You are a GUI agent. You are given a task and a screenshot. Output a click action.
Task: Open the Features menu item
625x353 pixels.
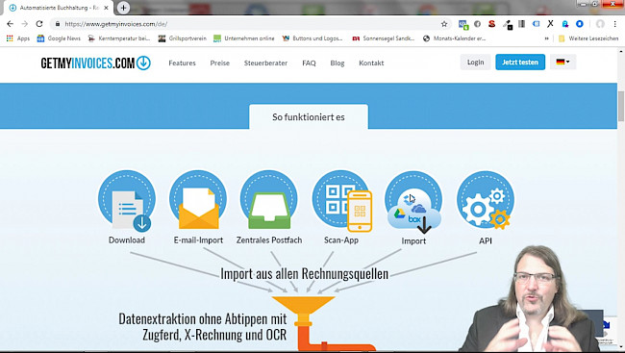click(x=182, y=63)
